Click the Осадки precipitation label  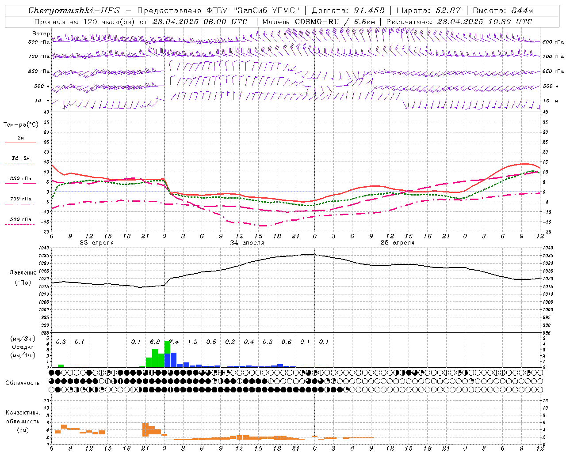tap(23, 347)
